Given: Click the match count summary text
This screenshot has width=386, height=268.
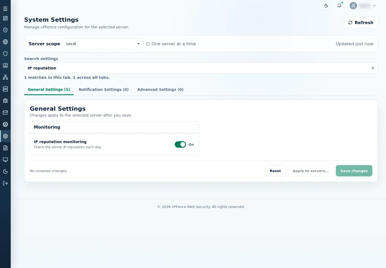Looking at the screenshot, I should tap(67, 77).
